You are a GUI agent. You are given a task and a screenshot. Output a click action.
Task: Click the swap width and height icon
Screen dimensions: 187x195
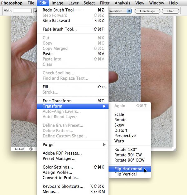point(35,11)
